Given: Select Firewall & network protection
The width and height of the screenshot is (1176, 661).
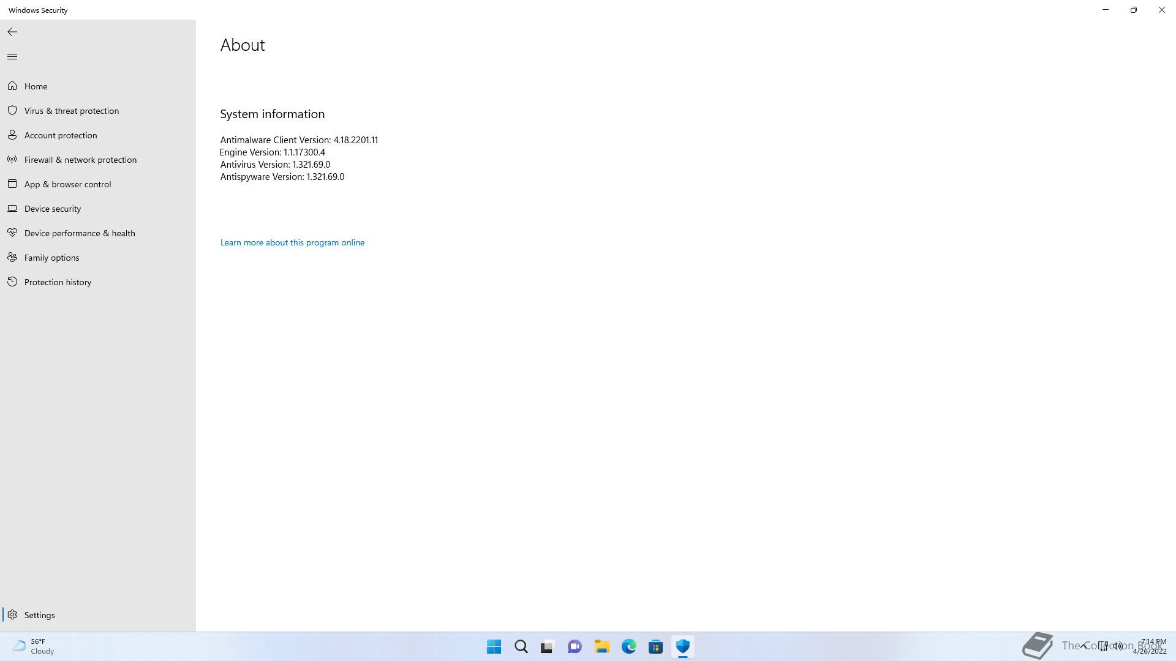Looking at the screenshot, I should click(x=98, y=160).
